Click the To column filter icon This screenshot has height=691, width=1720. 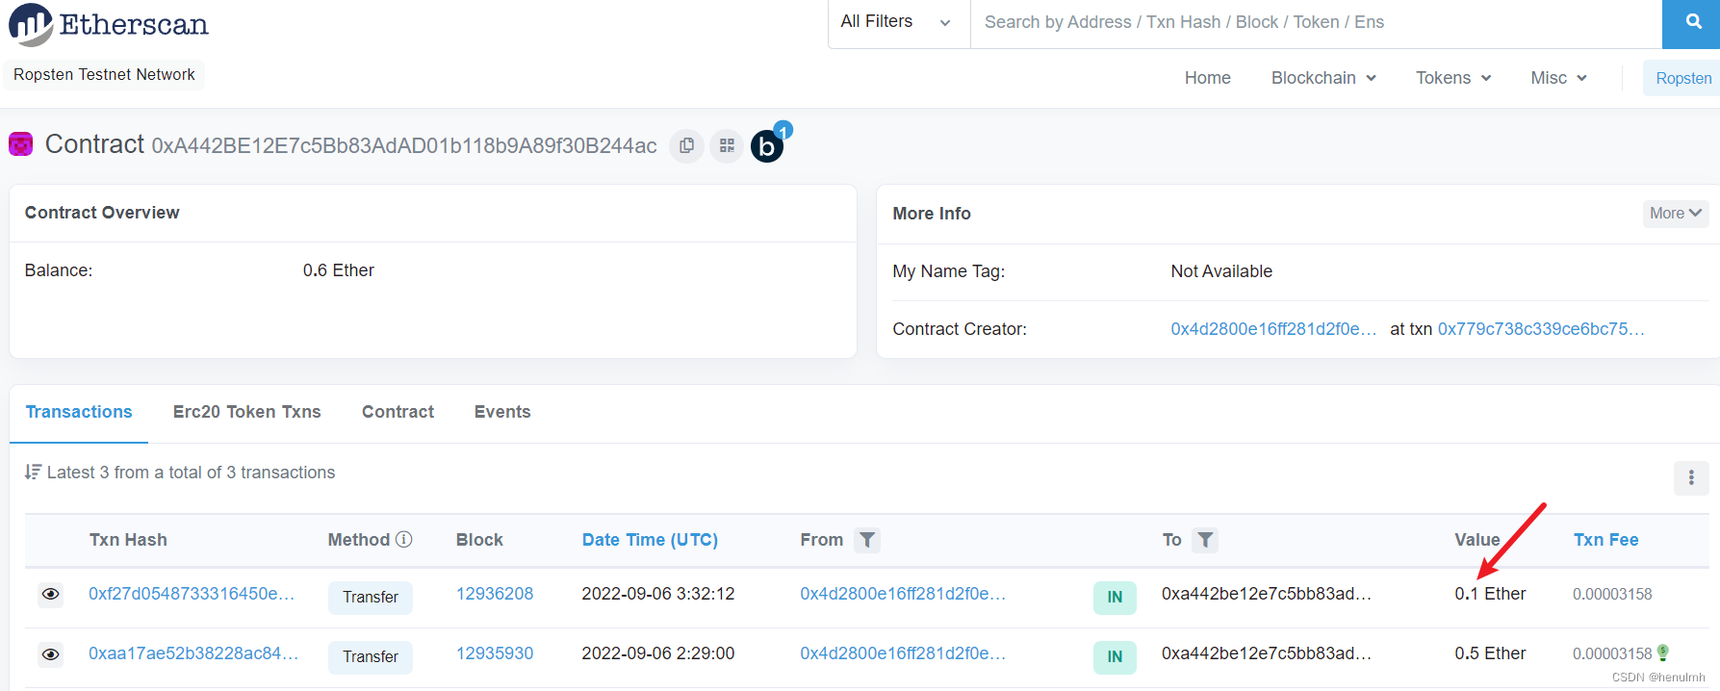(1205, 540)
